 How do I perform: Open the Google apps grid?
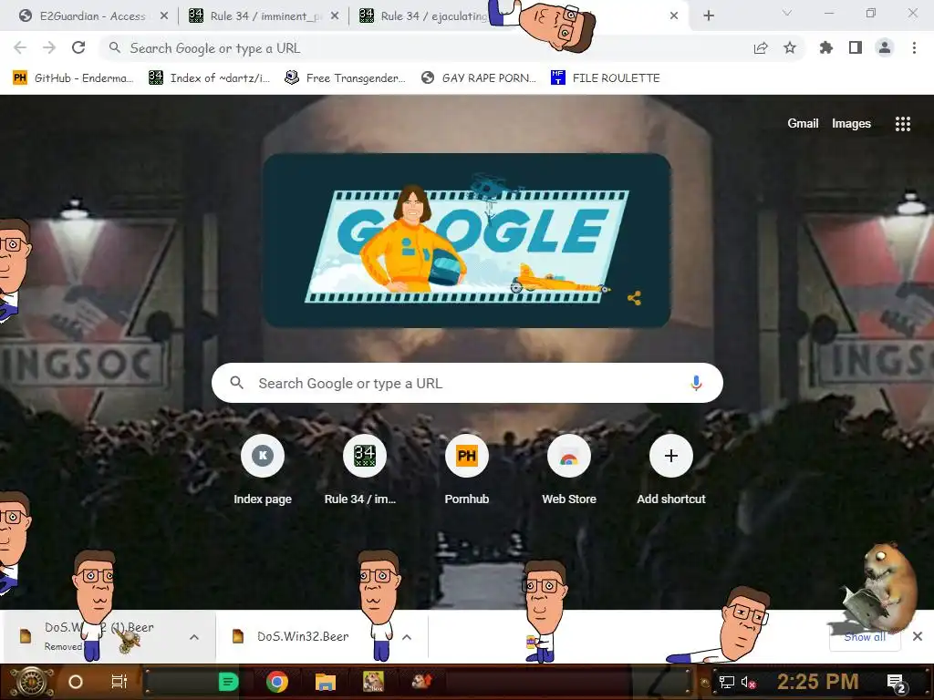pyautogui.click(x=903, y=124)
